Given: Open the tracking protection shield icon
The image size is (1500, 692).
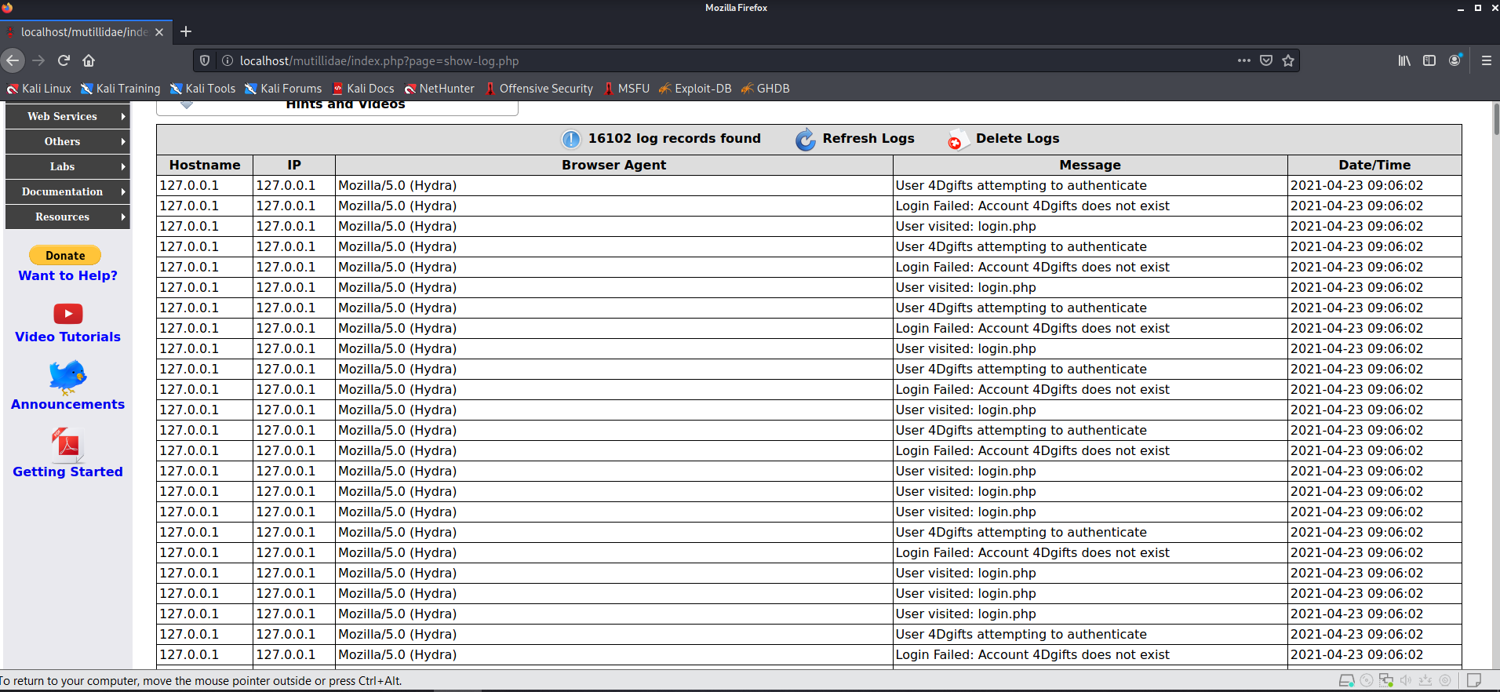Looking at the screenshot, I should pyautogui.click(x=205, y=60).
